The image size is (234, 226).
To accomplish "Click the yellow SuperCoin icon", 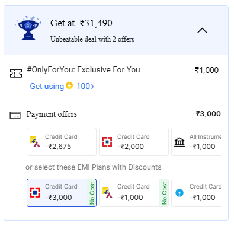I will tap(69, 85).
